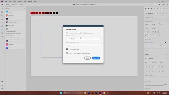The image size is (169, 95).
Task: Select the Zoom tool
Action: point(2,37)
